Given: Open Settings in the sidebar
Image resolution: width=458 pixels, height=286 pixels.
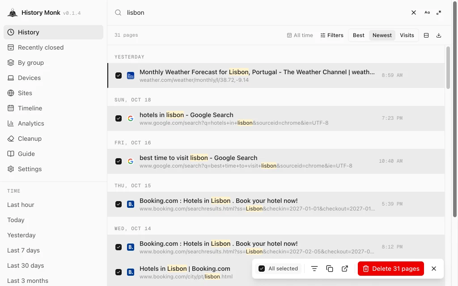Looking at the screenshot, I should [54, 168].
